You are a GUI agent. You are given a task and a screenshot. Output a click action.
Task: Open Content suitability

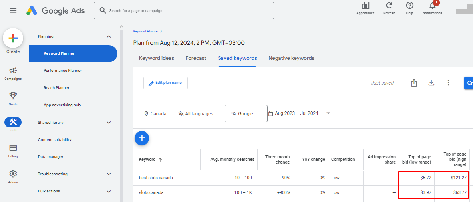(54, 140)
